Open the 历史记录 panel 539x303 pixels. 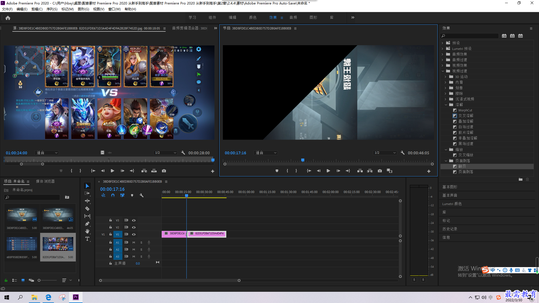450,229
